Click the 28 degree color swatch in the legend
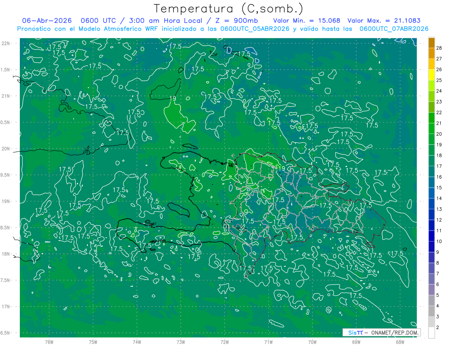The width and height of the screenshot is (449, 347). point(431,43)
